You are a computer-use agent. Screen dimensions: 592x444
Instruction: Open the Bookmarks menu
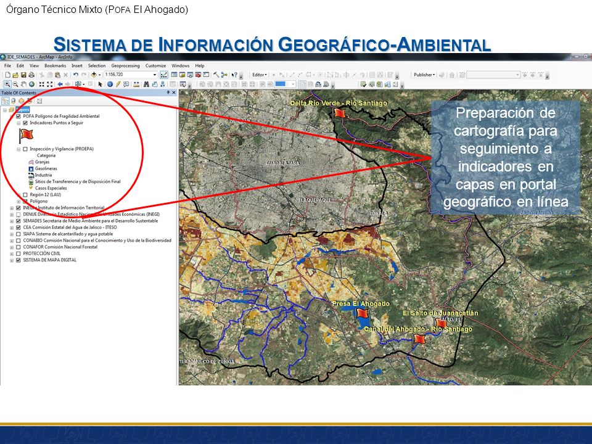point(55,66)
